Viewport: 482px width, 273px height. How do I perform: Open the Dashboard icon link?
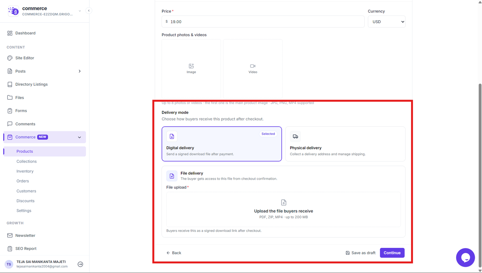point(10,33)
